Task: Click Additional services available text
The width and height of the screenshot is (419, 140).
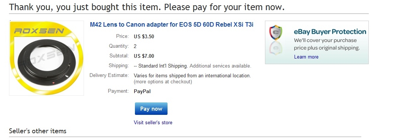Action: 220,66
